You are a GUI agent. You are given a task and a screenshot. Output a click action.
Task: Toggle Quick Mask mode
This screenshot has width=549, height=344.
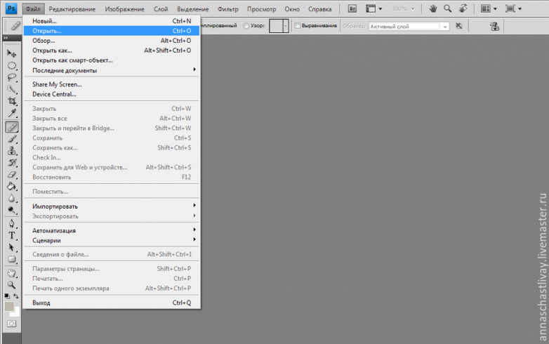click(11, 324)
